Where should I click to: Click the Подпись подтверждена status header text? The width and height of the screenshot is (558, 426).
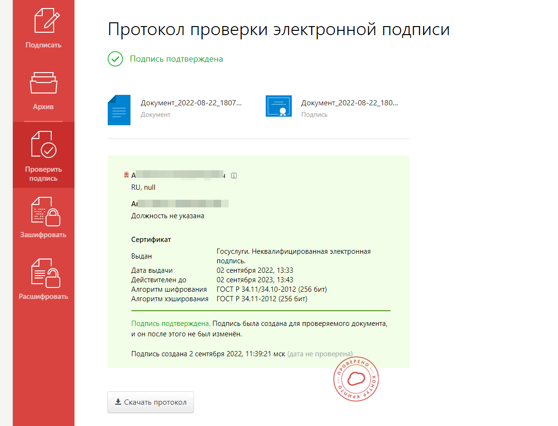click(176, 59)
